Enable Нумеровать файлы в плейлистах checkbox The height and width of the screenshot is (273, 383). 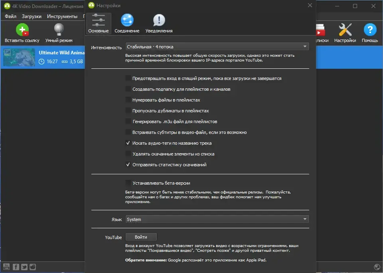coord(128,100)
